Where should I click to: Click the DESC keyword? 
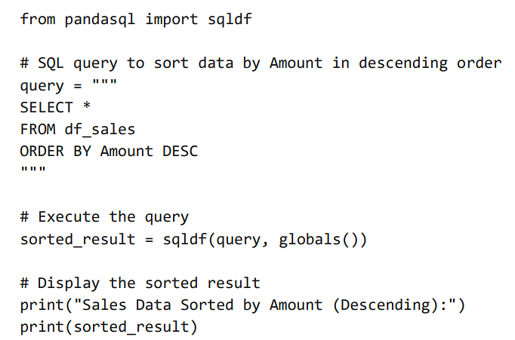point(180,151)
